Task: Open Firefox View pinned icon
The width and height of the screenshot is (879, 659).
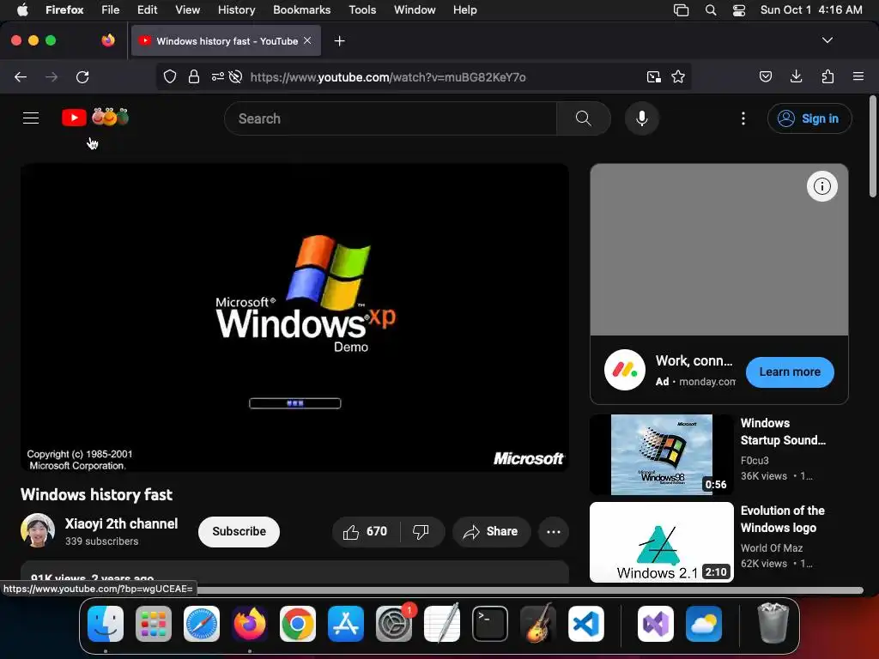Action: click(x=108, y=40)
